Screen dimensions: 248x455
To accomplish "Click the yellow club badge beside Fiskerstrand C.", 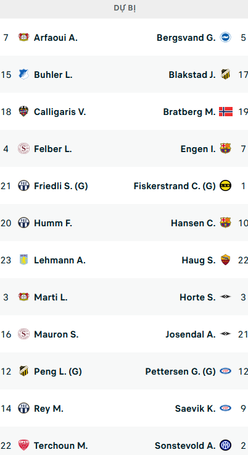I will click(x=225, y=185).
